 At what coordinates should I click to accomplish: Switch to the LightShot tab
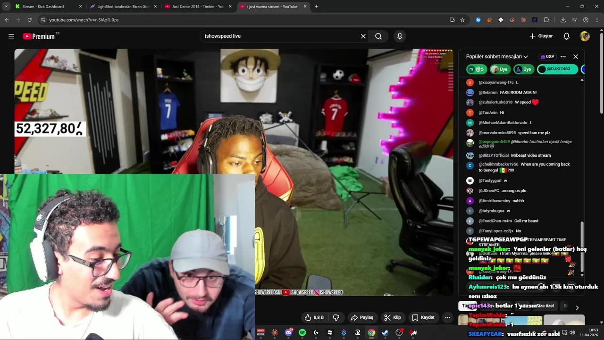123,7
